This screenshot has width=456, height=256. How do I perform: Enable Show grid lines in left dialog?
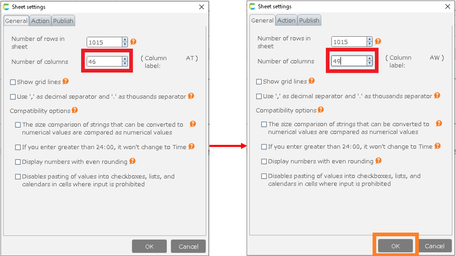tap(13, 82)
